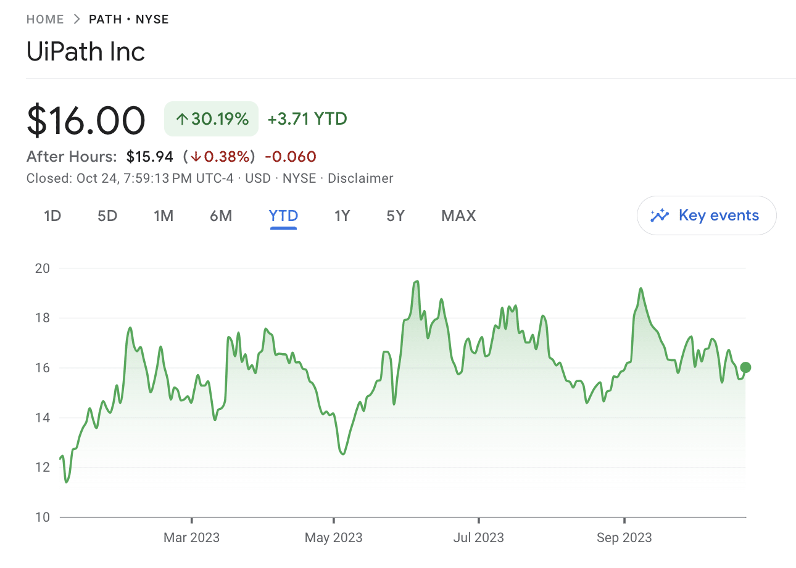Click the -0.060 after-hours change

tap(290, 157)
